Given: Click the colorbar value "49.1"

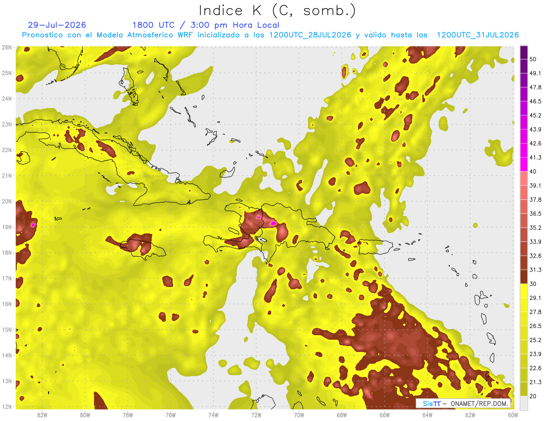Looking at the screenshot, I should [535, 74].
